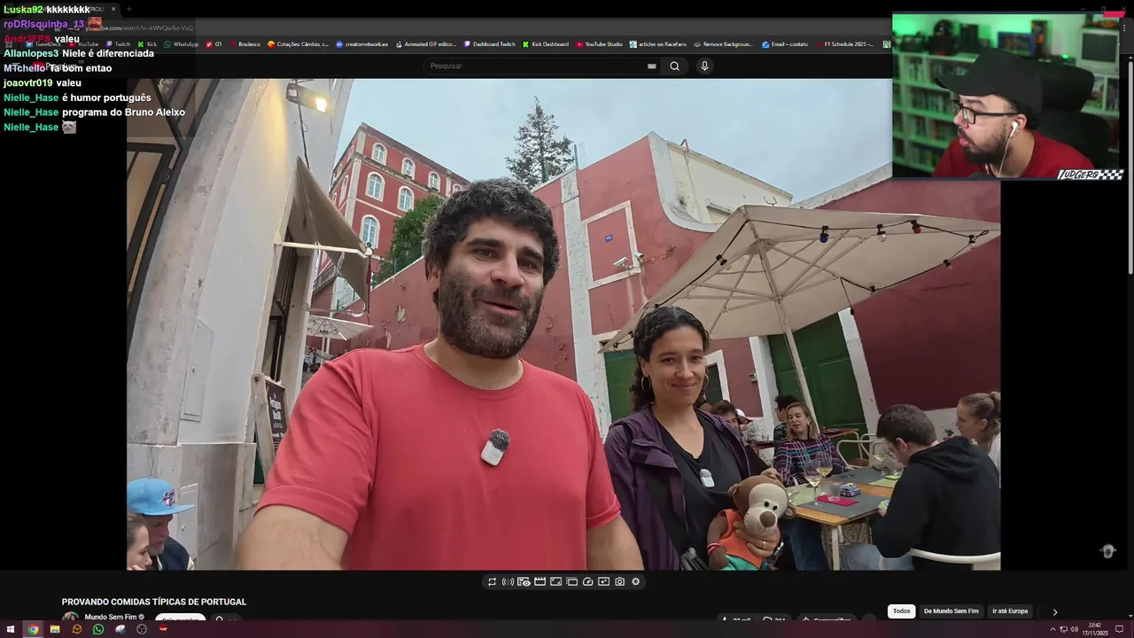The height and width of the screenshot is (638, 1134).
Task: Show more filter chips with the right chevron
Action: (1054, 611)
